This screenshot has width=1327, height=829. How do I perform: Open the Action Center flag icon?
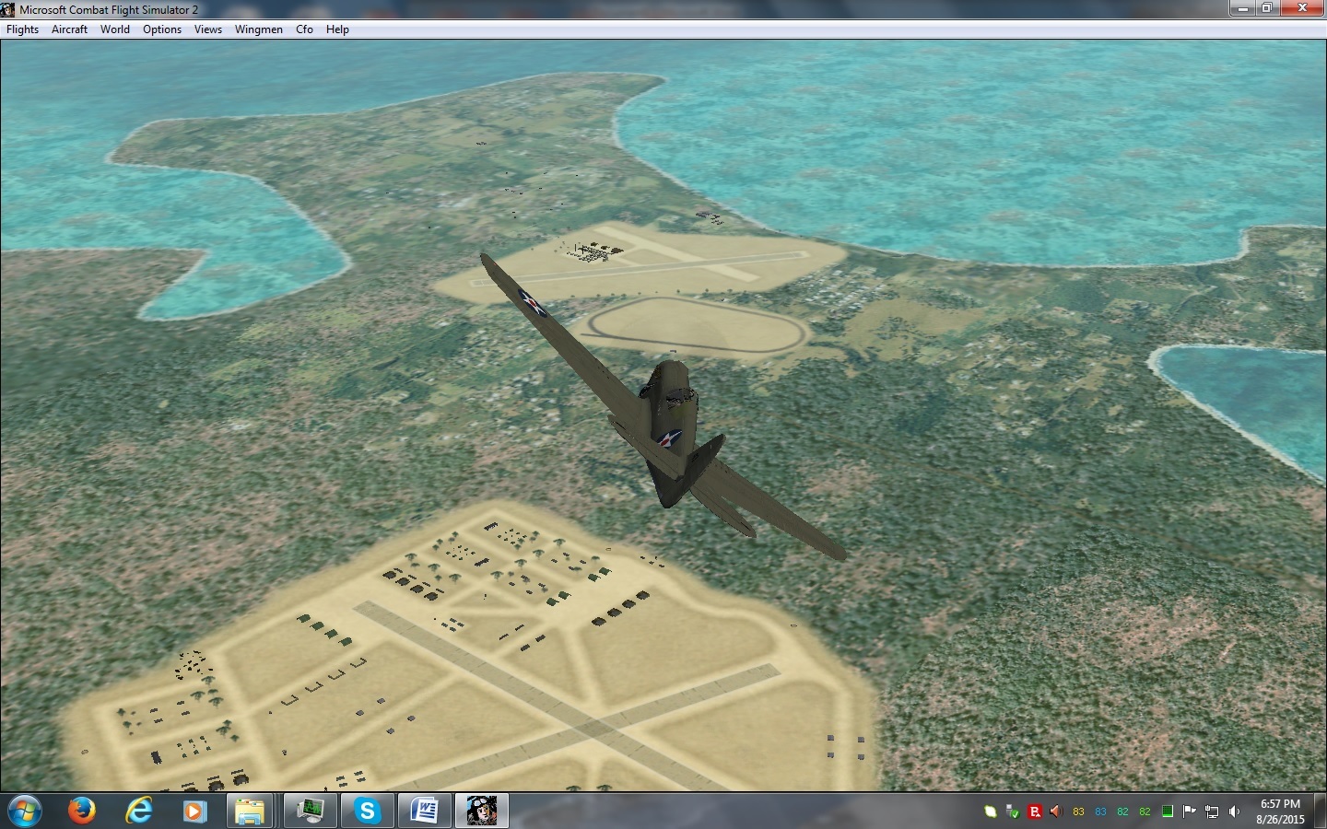click(x=1189, y=811)
